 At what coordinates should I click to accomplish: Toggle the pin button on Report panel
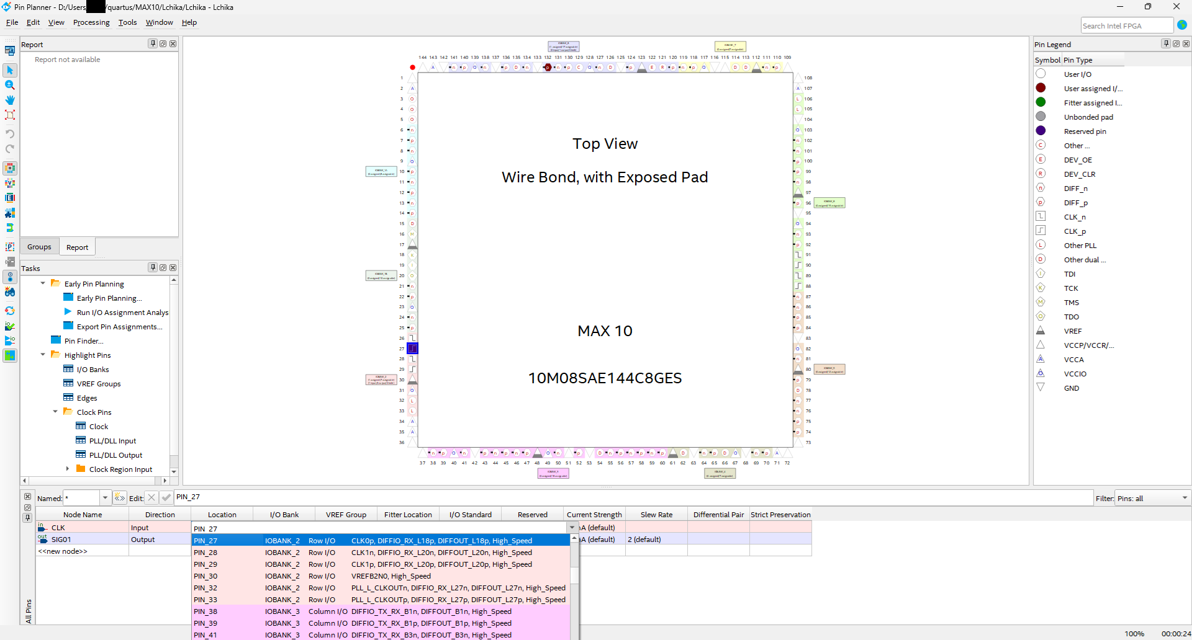(x=152, y=43)
